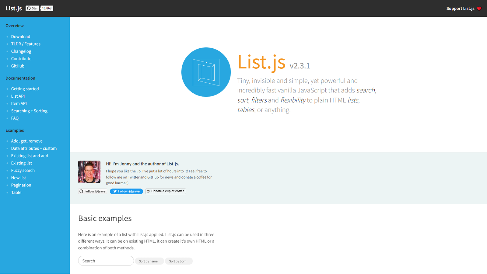Open Data attributes + custom example

coord(34,148)
